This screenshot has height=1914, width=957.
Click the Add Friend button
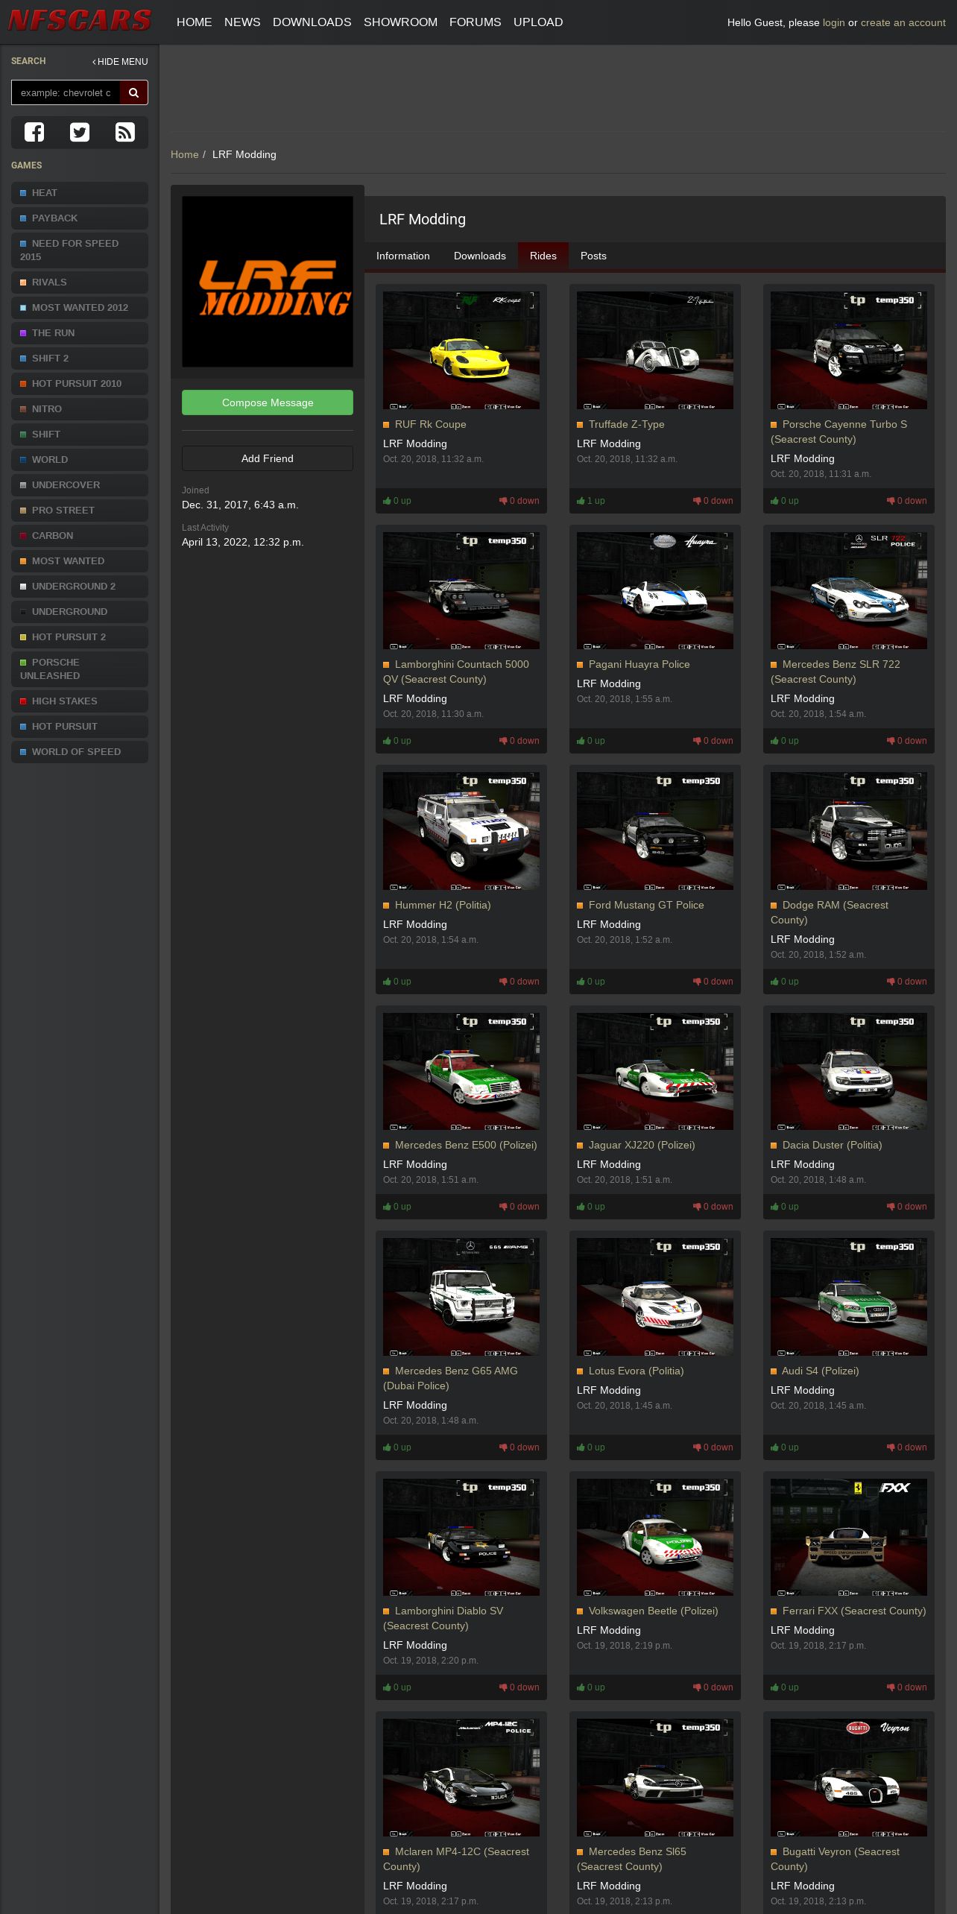[267, 458]
